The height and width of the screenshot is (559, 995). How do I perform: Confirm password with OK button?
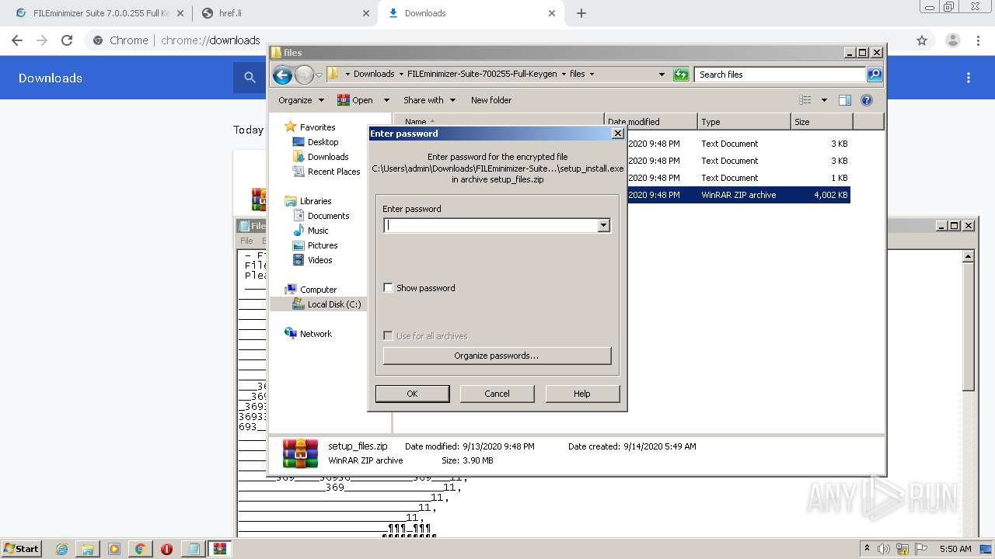[412, 394]
